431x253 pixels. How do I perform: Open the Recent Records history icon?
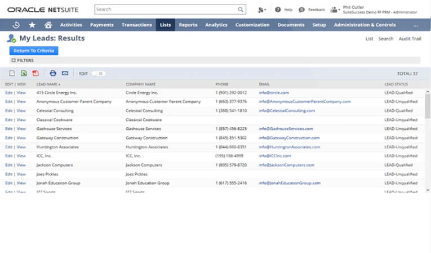coord(16,25)
